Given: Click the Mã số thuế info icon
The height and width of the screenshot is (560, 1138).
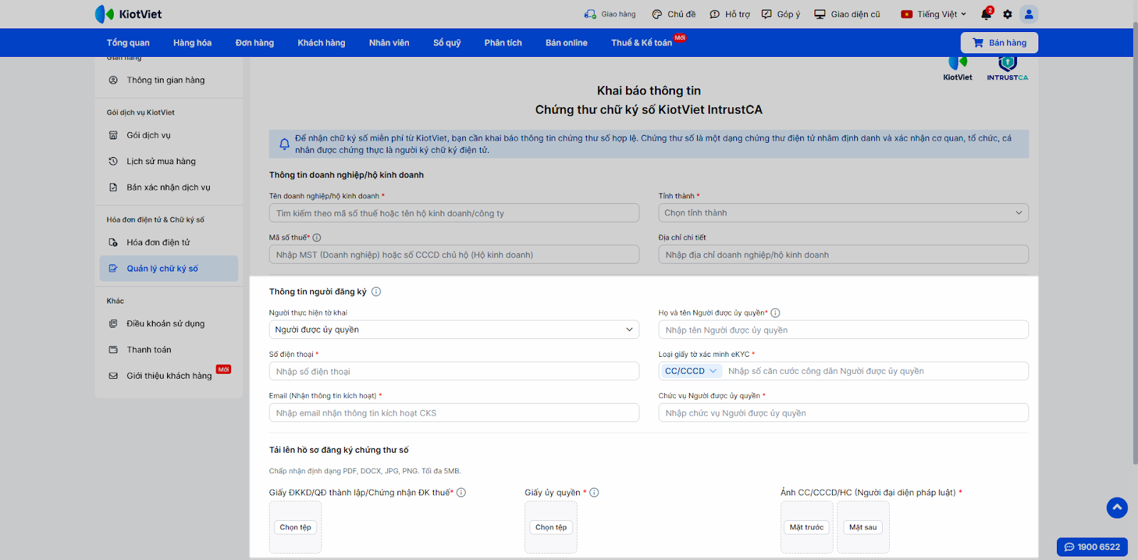Looking at the screenshot, I should (317, 237).
